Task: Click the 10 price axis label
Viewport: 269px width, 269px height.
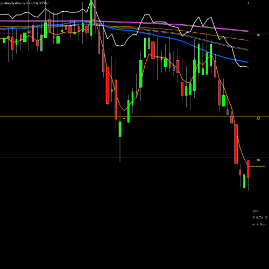Action: coord(258,160)
